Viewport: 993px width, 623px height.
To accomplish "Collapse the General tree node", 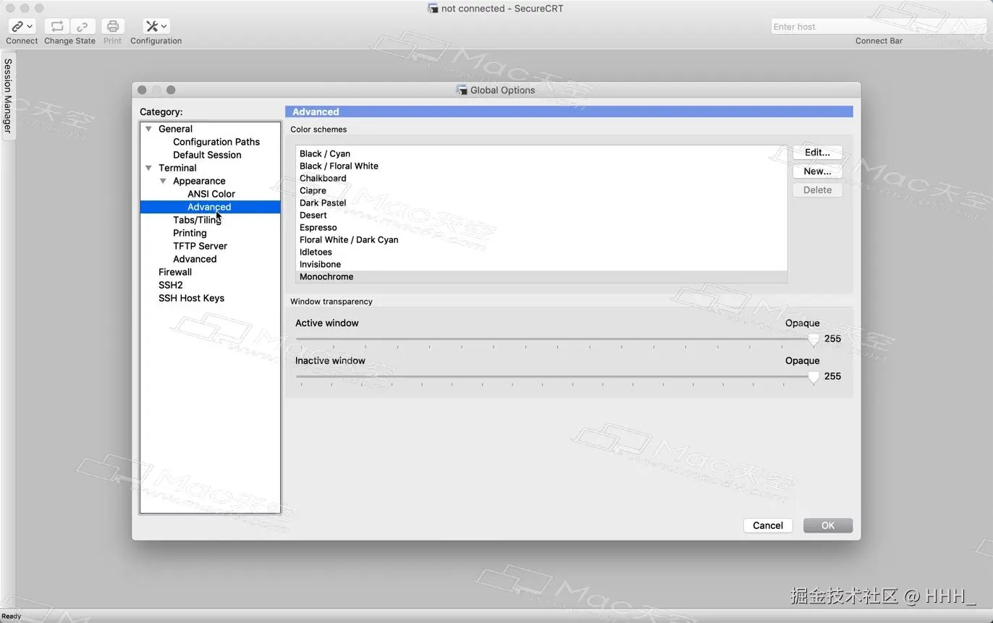I will coord(148,129).
